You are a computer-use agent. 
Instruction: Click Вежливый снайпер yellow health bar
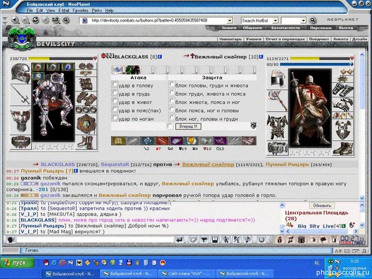320,58
